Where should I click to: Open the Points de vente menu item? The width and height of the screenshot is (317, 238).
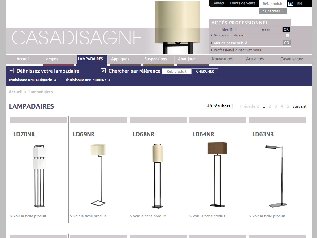[x=243, y=3]
